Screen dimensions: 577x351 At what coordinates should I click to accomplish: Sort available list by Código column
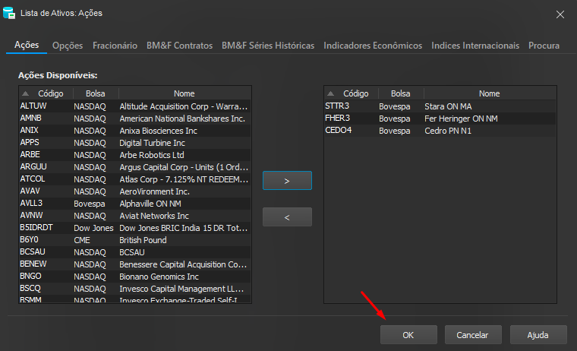46,93
